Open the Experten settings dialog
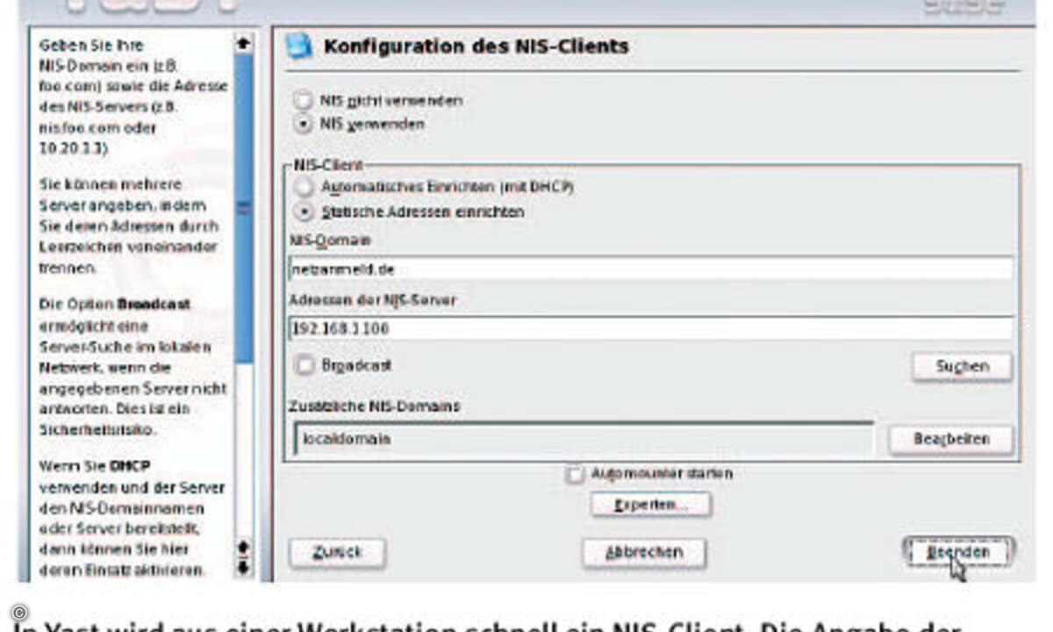Screen dimensions: 1053x632 click(x=650, y=505)
